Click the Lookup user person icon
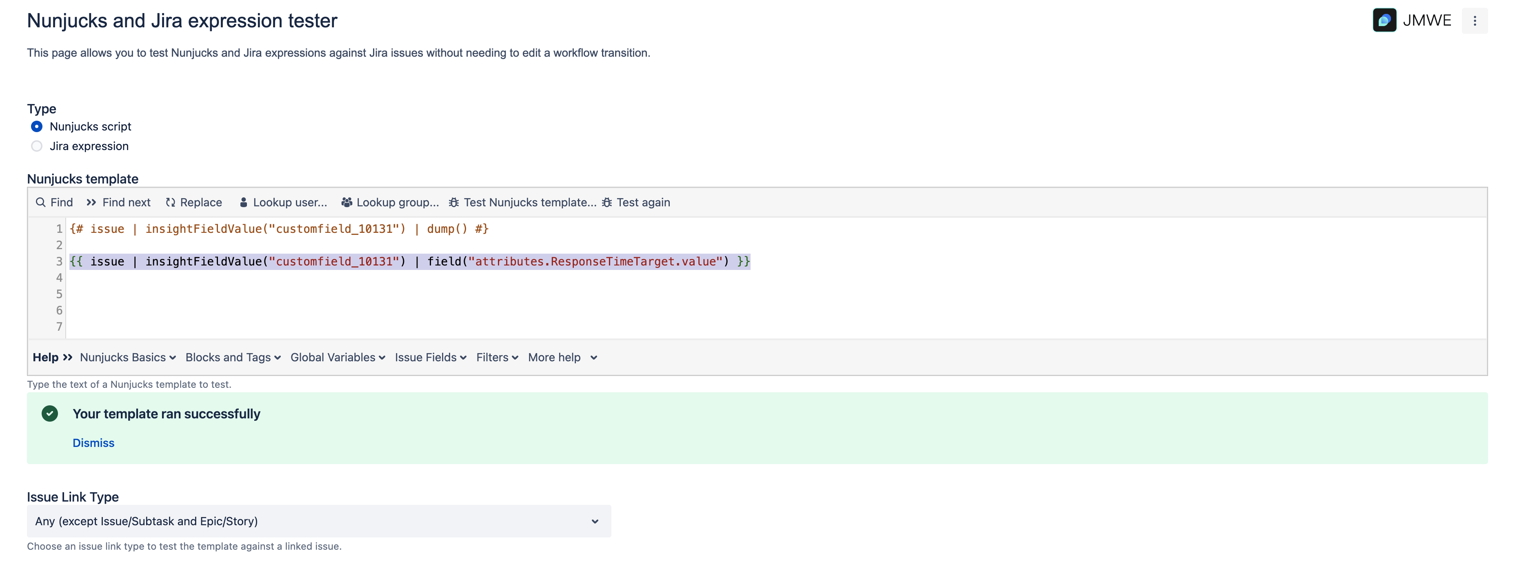 (x=243, y=203)
